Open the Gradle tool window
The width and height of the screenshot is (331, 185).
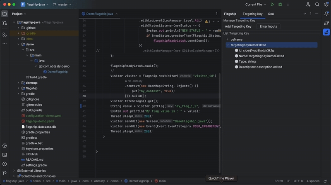326,23
